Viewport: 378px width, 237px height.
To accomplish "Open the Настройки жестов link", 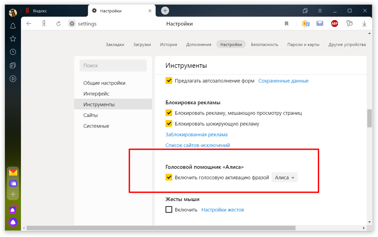I will point(222,210).
